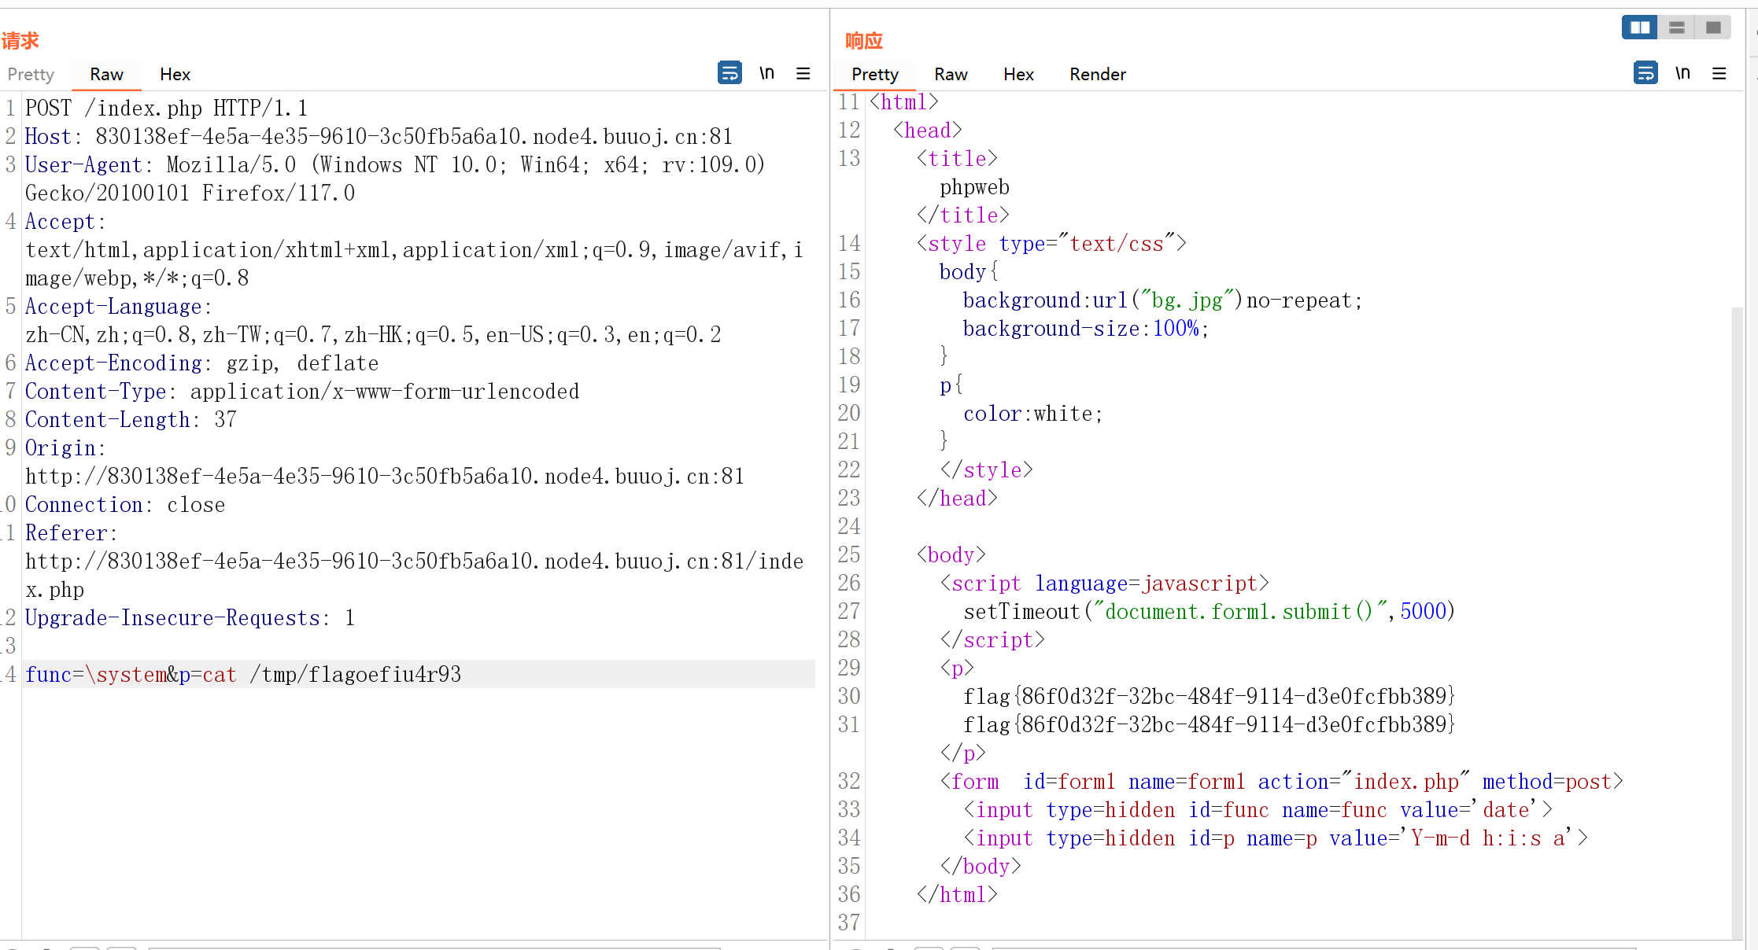The width and height of the screenshot is (1758, 950).
Task: Click the form id=form1 response line
Action: (x=1282, y=782)
